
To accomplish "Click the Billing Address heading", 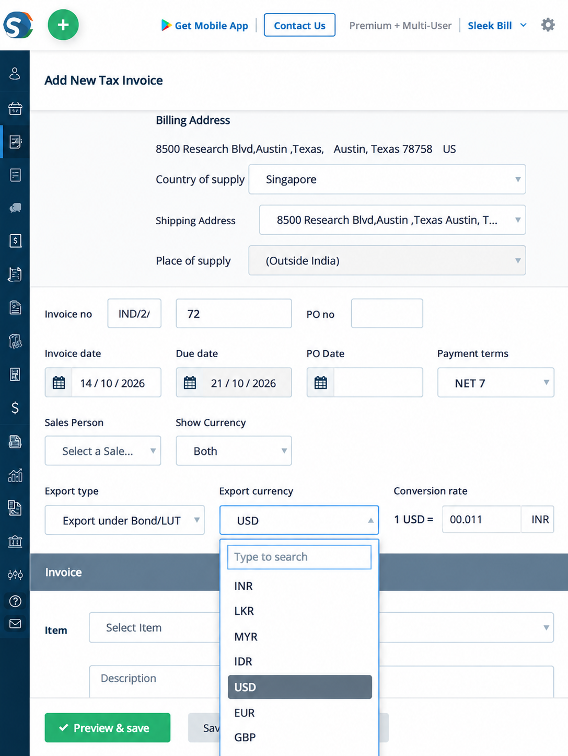I will pyautogui.click(x=193, y=120).
